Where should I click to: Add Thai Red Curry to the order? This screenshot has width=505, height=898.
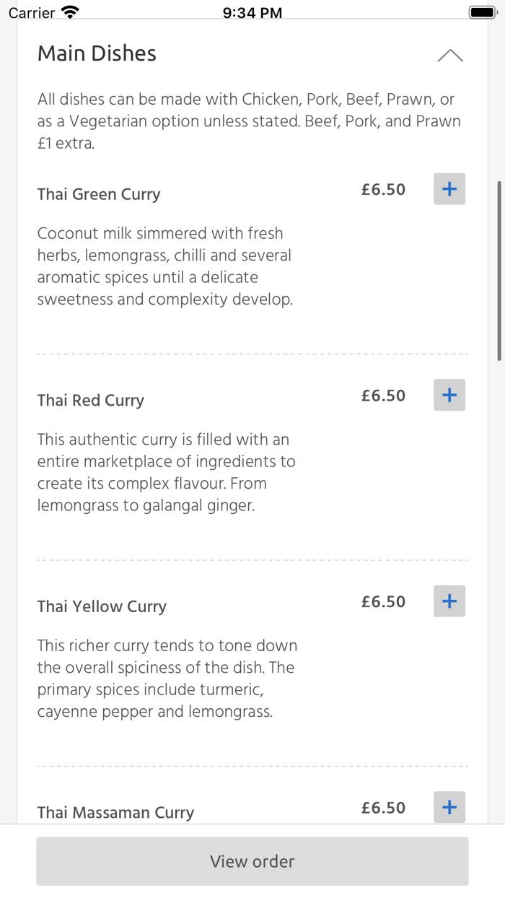tap(449, 395)
